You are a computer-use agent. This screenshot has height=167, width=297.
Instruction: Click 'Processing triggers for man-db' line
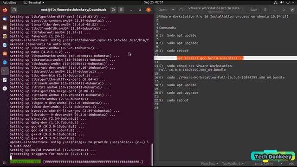point(52,154)
